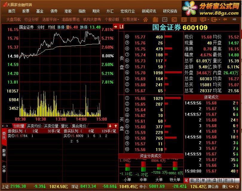The height and width of the screenshot is (191, 242).
Task: Select the 短 bottom tab
Action: point(226,180)
